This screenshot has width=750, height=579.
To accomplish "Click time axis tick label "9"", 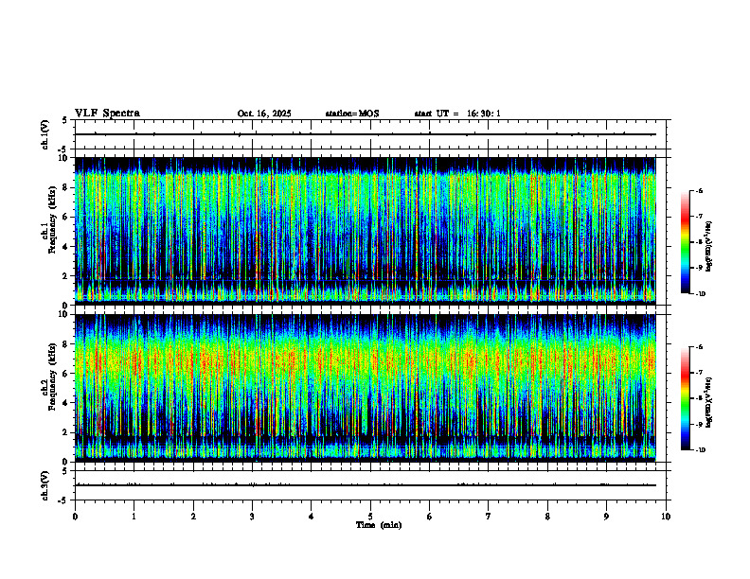I will click(x=606, y=517).
